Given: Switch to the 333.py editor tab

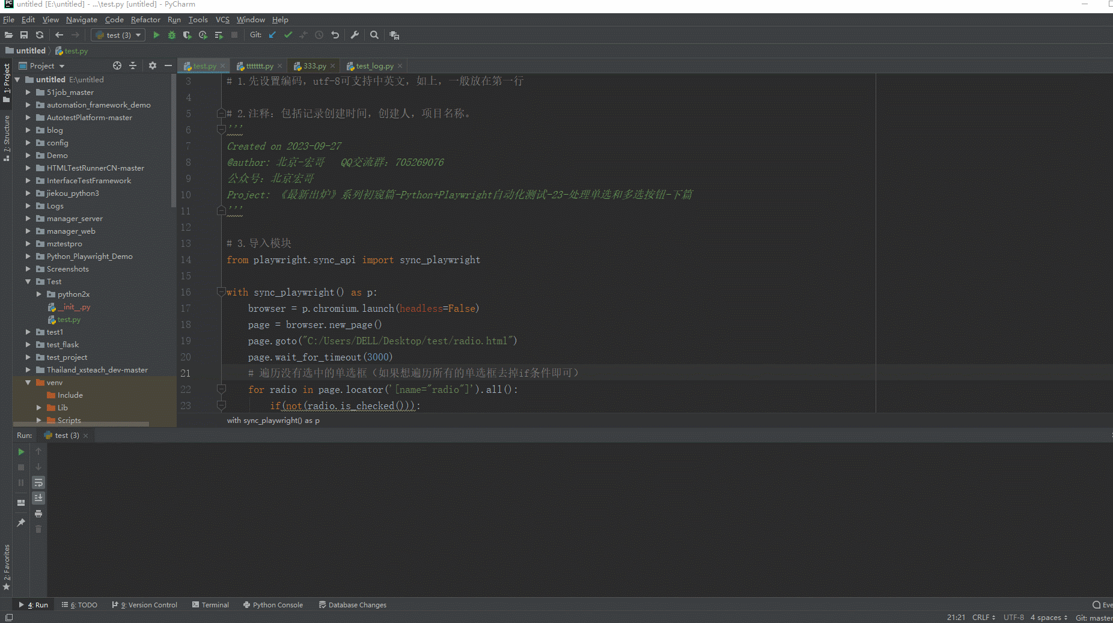Looking at the screenshot, I should [314, 66].
